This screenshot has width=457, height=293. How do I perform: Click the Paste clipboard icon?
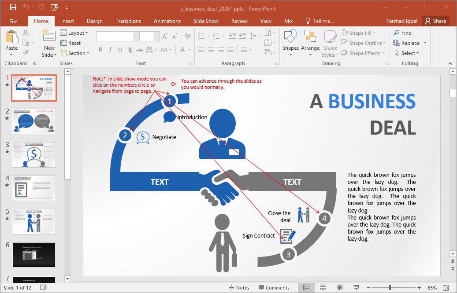pyautogui.click(x=11, y=37)
